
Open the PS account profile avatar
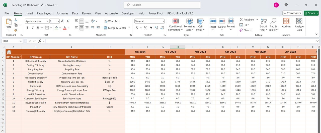276,5
